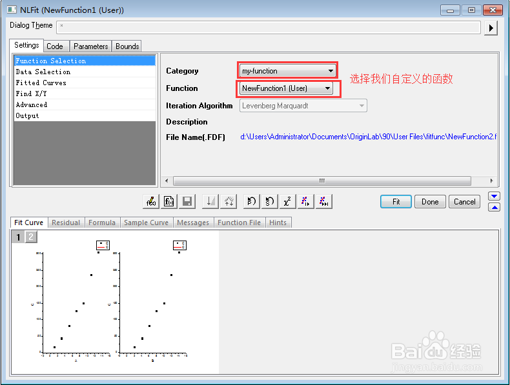Switch to the Parameters tab
The height and width of the screenshot is (385, 510).
click(x=91, y=46)
